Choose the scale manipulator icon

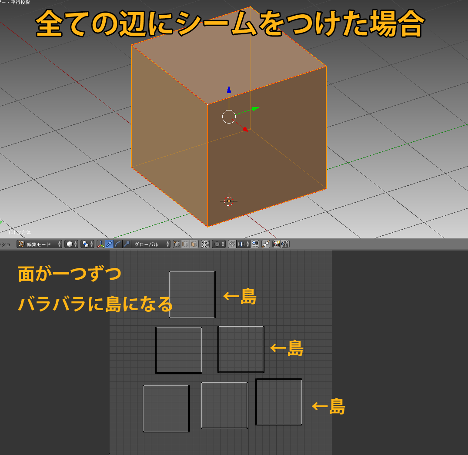click(x=127, y=244)
